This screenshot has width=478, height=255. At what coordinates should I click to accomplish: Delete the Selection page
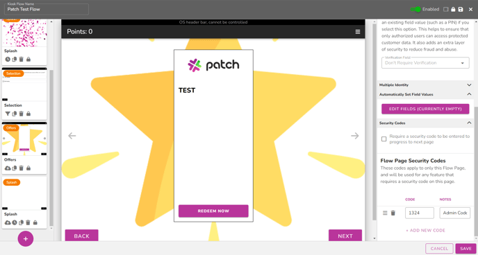[22, 114]
